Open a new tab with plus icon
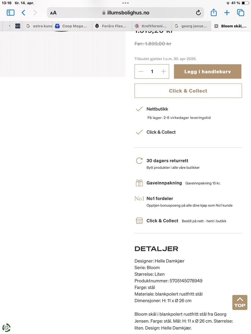This screenshot has width=251, height=334. click(x=227, y=13)
